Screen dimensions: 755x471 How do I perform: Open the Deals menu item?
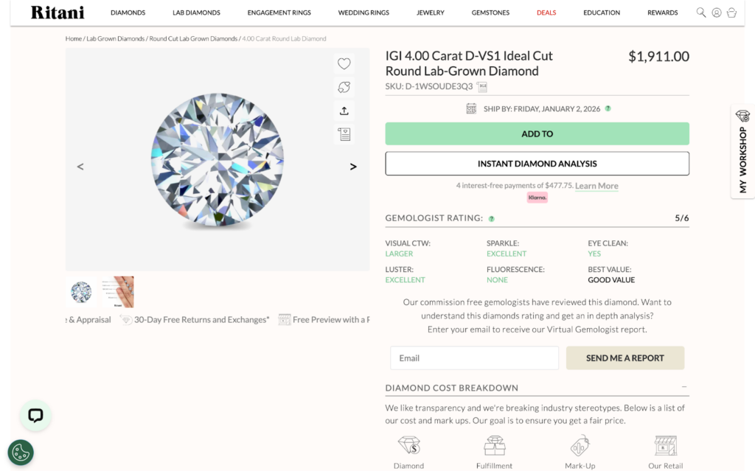click(546, 13)
